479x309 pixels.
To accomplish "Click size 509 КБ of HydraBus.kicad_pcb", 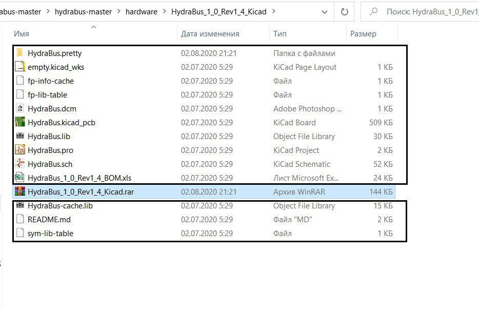I will point(381,122).
